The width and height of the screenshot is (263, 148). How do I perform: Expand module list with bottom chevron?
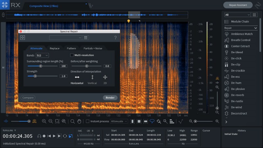tap(226, 122)
